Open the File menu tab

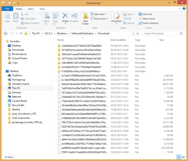point(7,9)
